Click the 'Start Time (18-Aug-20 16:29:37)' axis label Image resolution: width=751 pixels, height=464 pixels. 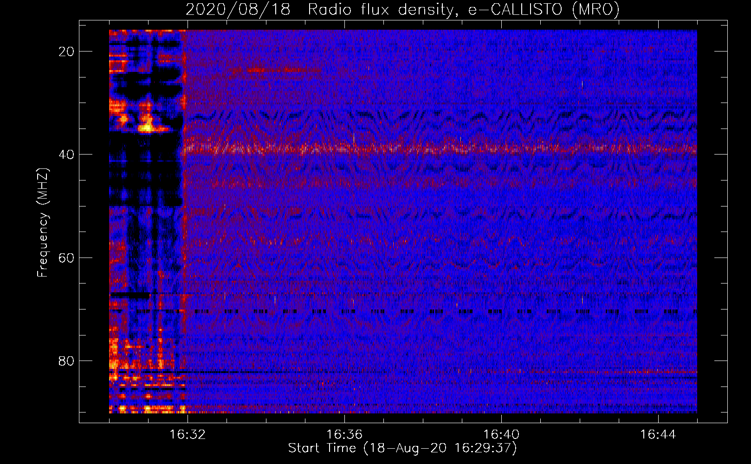tap(402, 448)
